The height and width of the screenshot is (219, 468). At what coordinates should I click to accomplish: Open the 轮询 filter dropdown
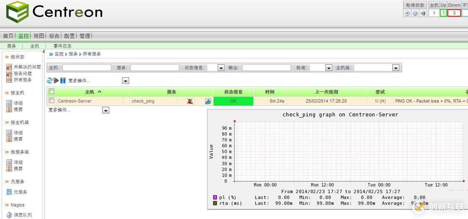[x=329, y=68]
